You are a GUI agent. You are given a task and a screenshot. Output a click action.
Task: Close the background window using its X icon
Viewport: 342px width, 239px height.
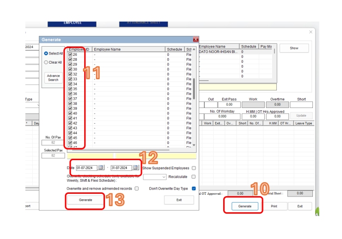click(x=311, y=32)
